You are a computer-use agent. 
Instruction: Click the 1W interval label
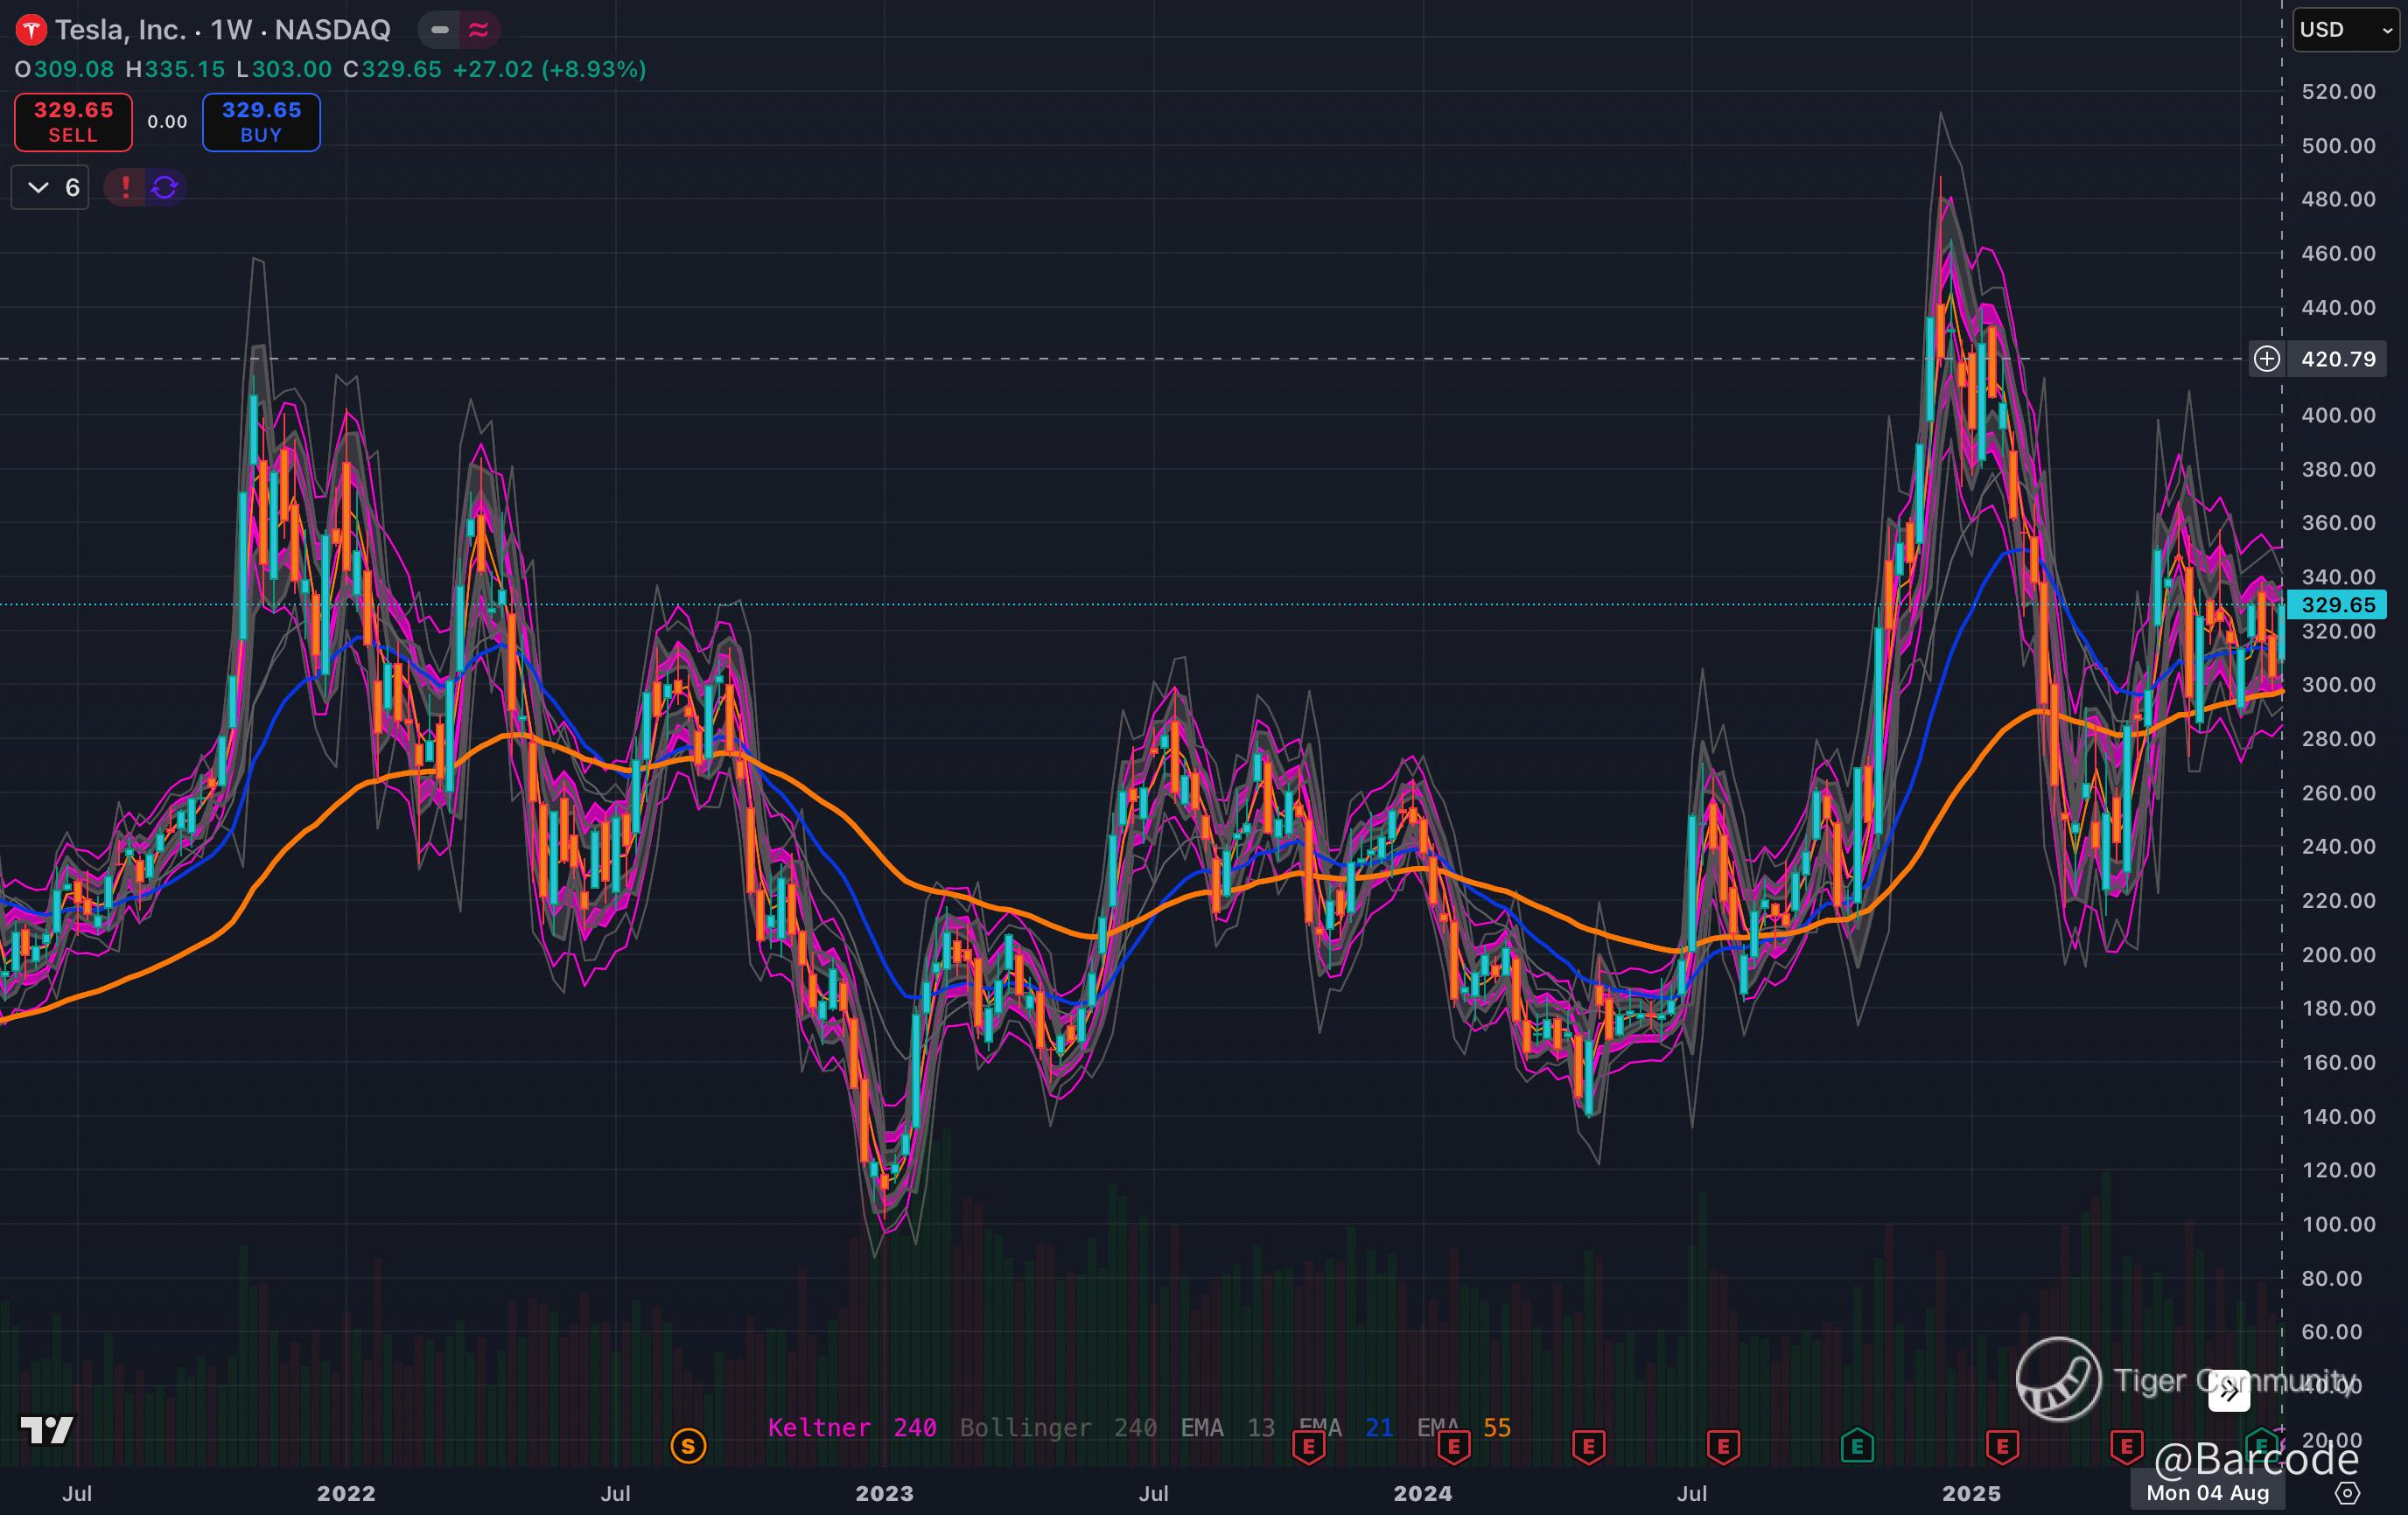(x=231, y=30)
